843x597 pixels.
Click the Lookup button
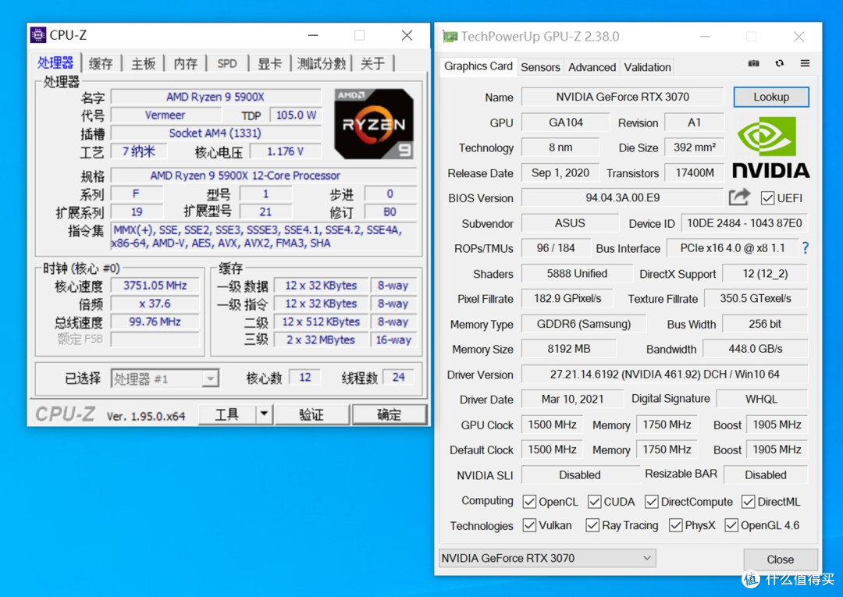click(x=771, y=98)
